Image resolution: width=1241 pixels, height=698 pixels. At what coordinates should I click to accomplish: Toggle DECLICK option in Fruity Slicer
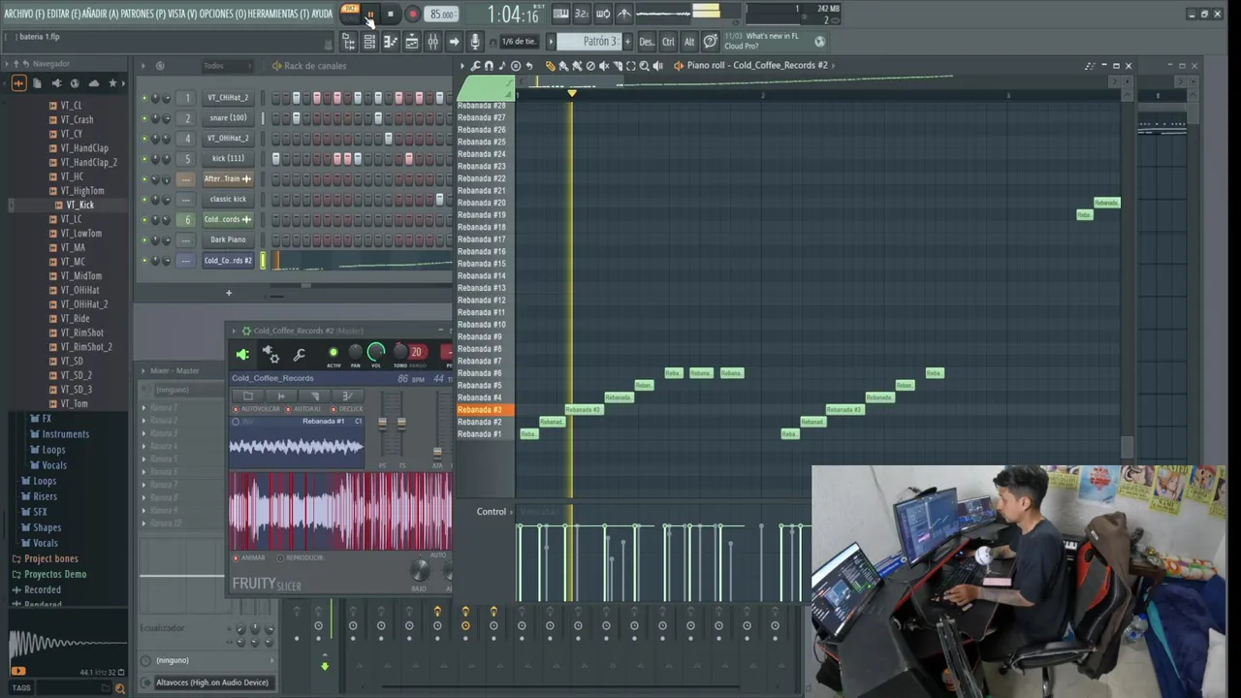[334, 409]
